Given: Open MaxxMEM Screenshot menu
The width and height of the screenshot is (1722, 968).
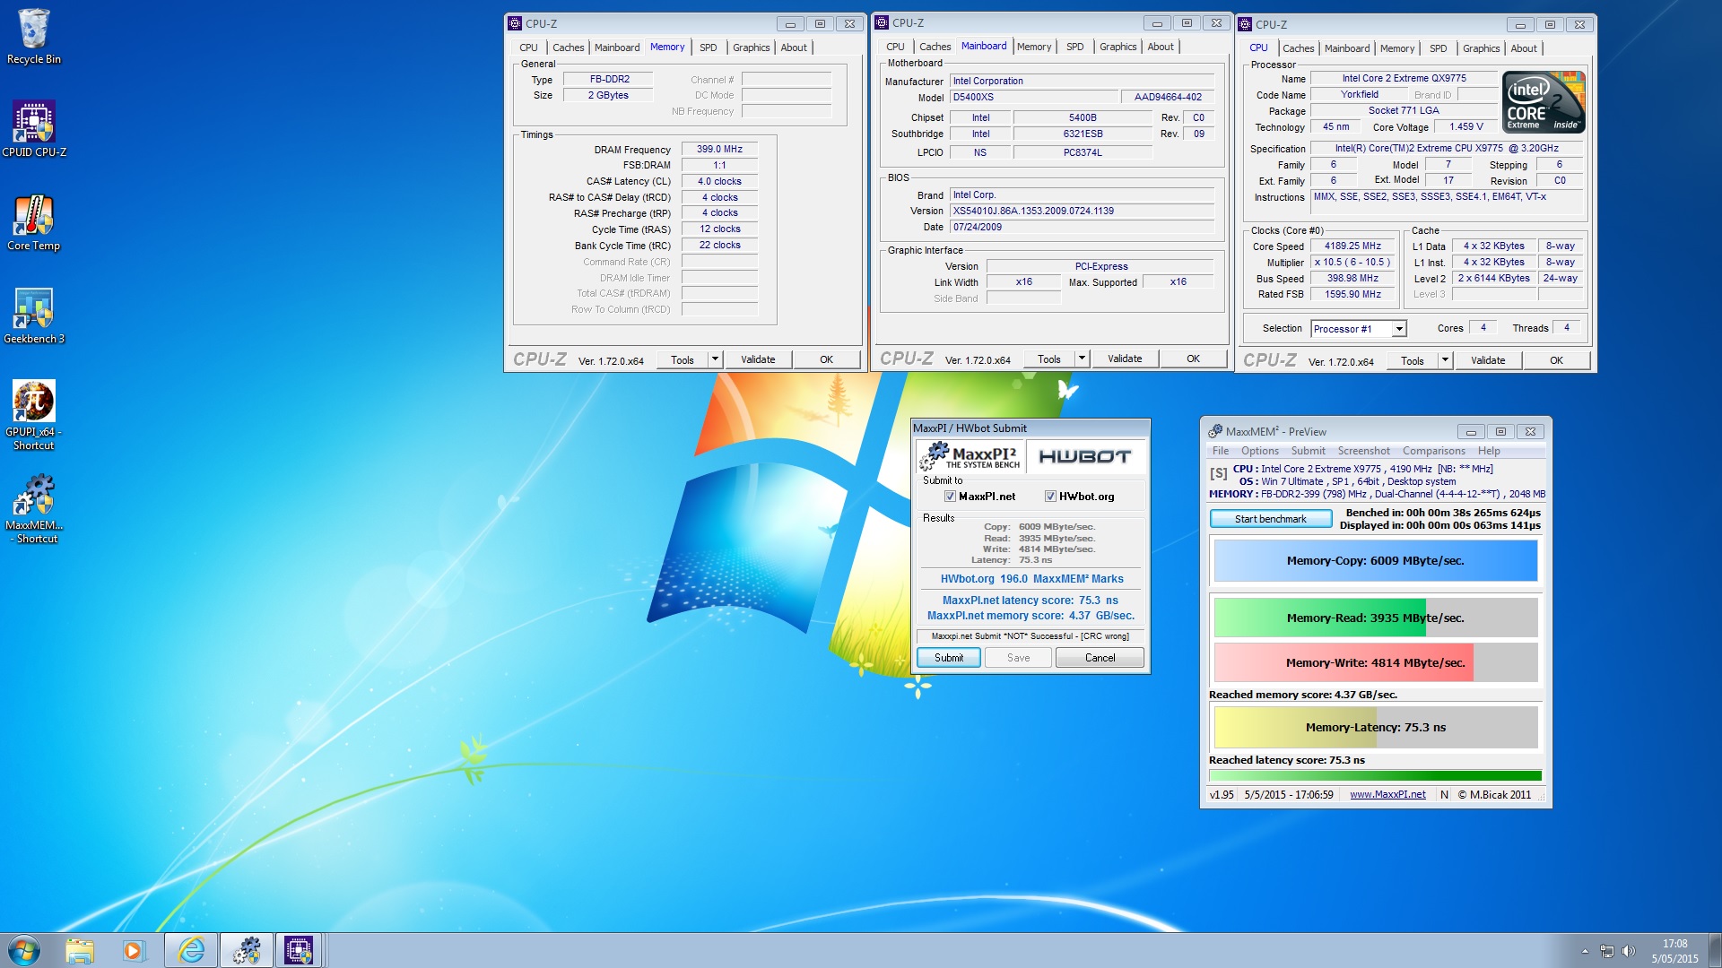Looking at the screenshot, I should [x=1363, y=451].
